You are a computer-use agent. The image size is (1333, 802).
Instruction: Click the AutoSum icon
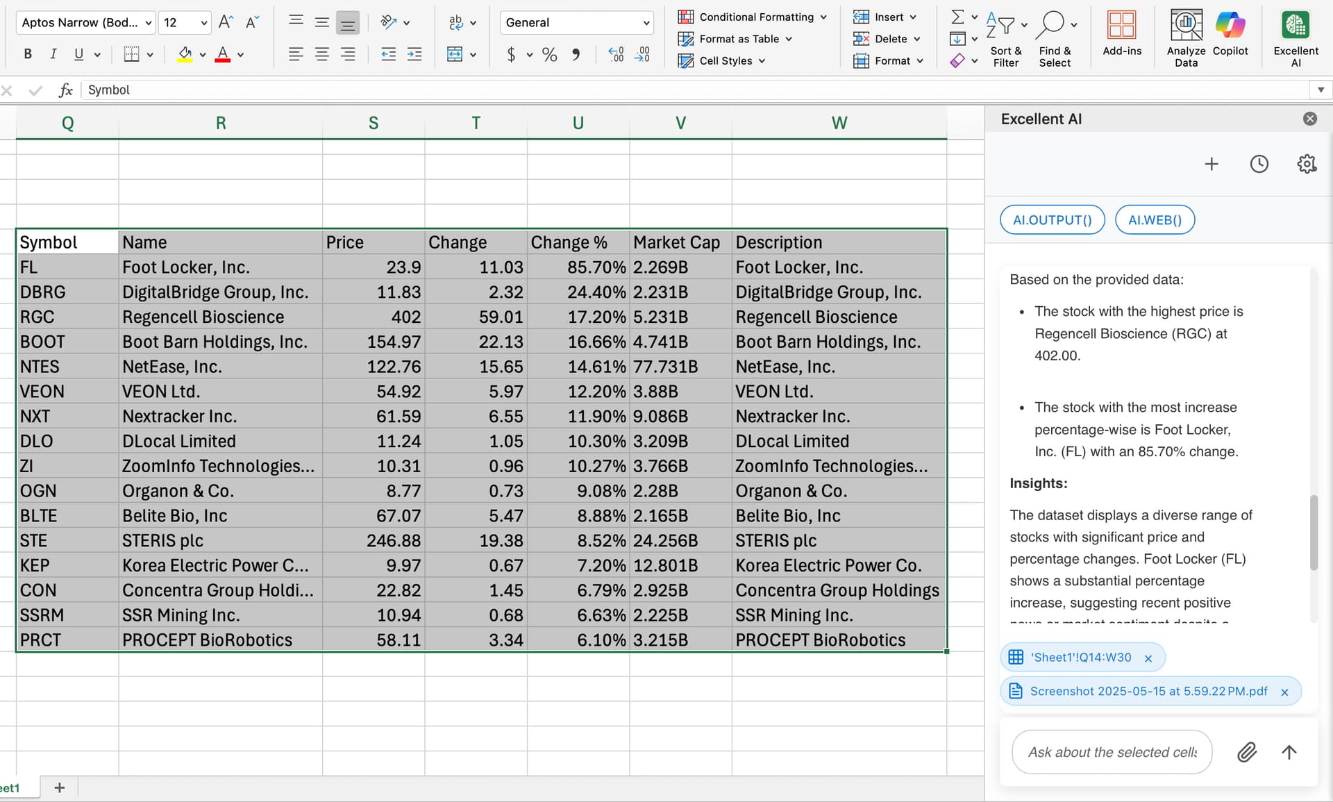pos(958,16)
